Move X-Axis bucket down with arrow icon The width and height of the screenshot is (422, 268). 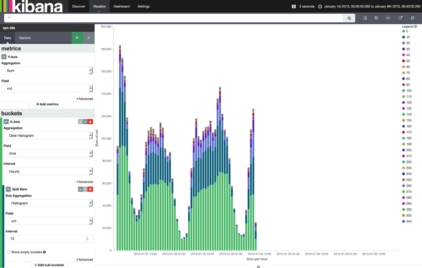point(85,122)
